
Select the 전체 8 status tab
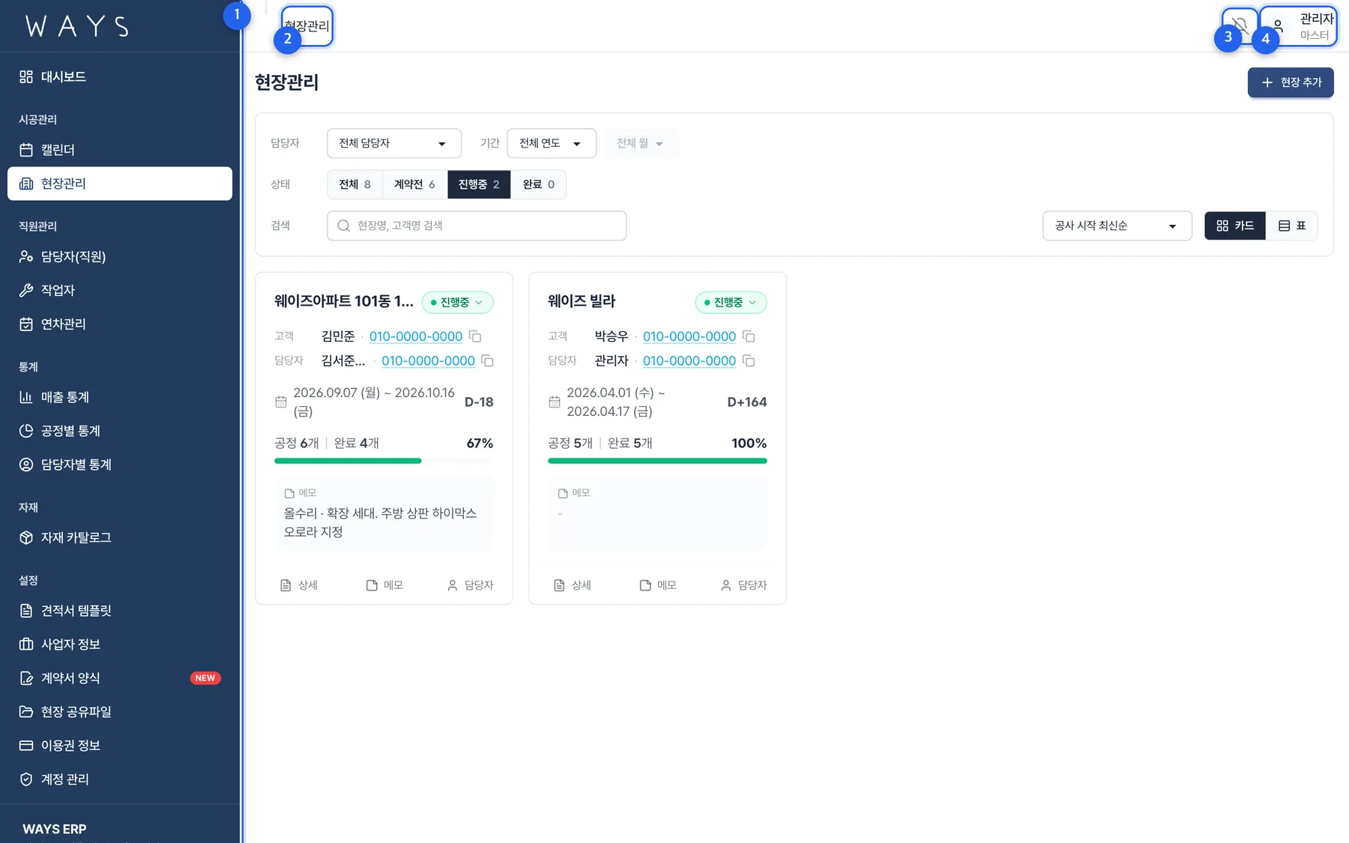point(354,184)
